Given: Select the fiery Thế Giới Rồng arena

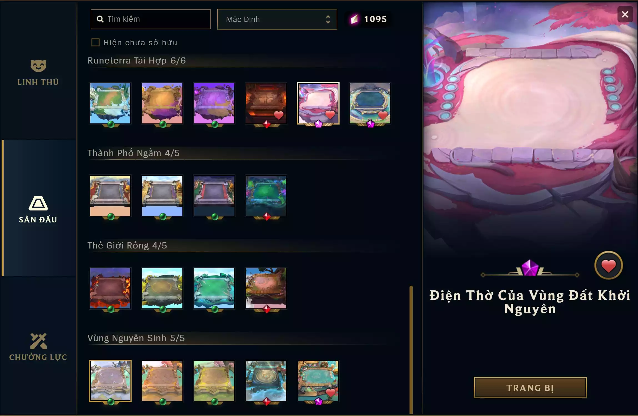Looking at the screenshot, I should click(x=110, y=288).
